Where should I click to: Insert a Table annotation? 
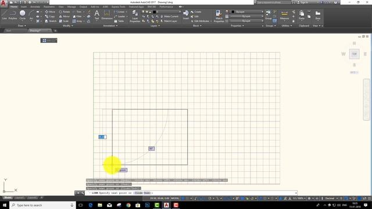pos(119,21)
